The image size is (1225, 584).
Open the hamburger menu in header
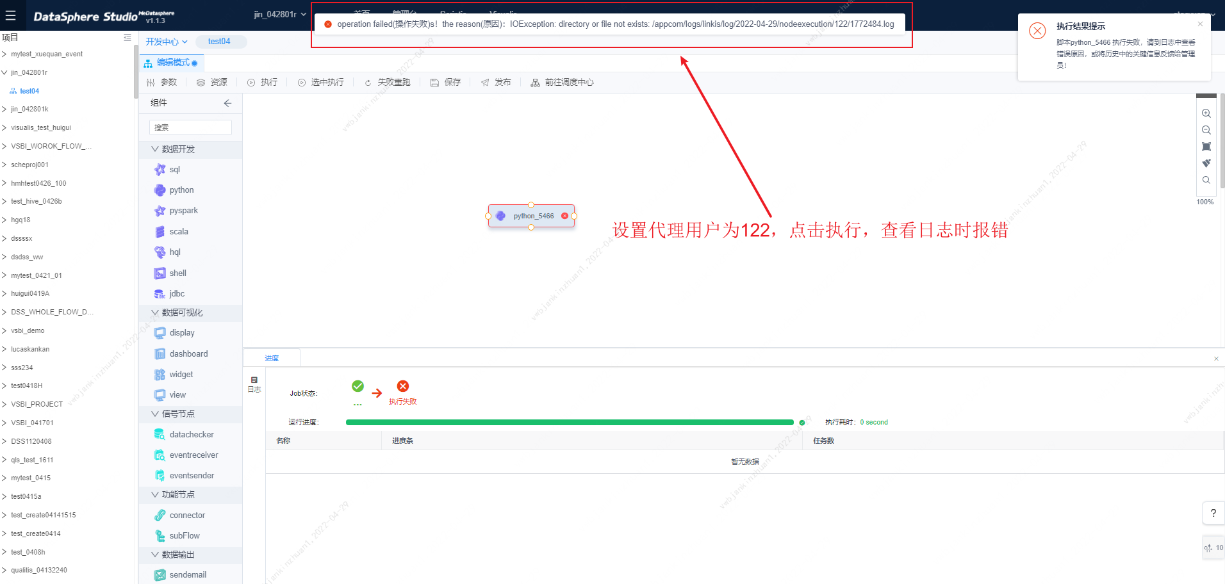coord(11,16)
